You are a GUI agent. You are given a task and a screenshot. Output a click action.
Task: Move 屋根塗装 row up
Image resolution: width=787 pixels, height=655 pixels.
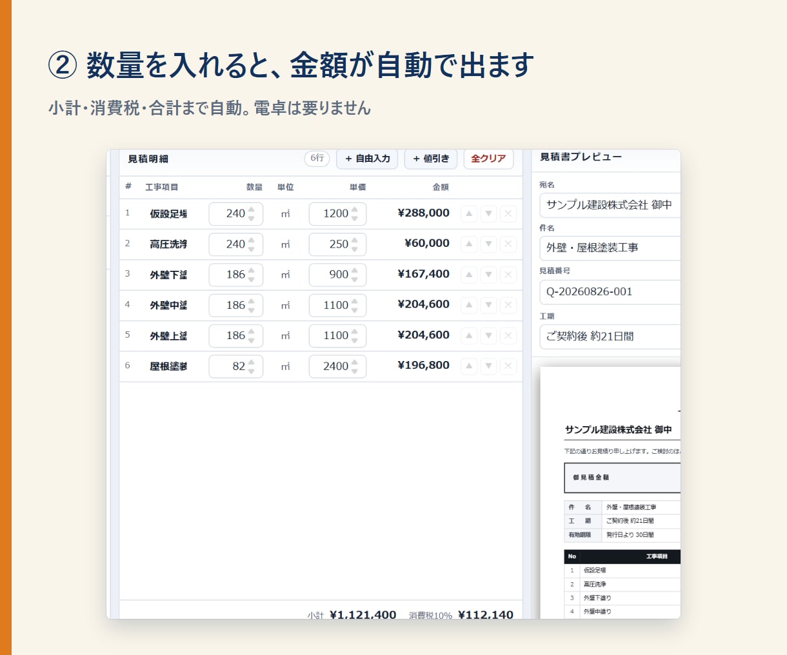[x=469, y=366]
